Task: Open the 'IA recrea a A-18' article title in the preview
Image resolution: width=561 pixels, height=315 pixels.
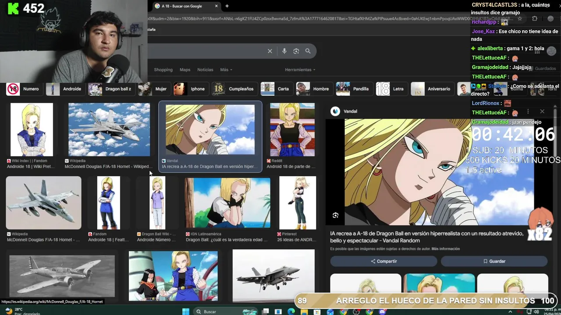Action: 426,237
